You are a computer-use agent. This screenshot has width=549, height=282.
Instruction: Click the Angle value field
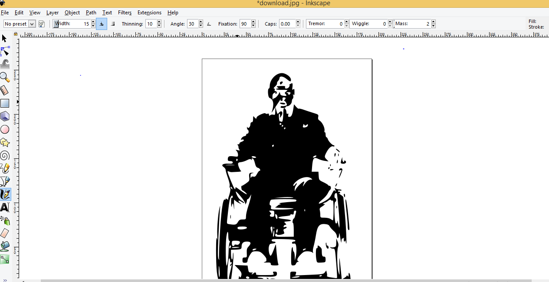point(193,24)
